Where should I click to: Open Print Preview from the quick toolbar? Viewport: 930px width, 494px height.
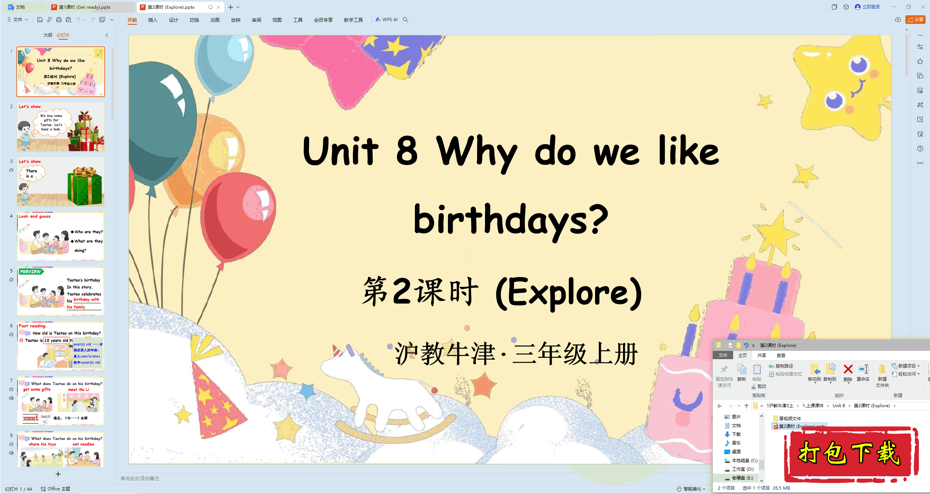coord(68,20)
